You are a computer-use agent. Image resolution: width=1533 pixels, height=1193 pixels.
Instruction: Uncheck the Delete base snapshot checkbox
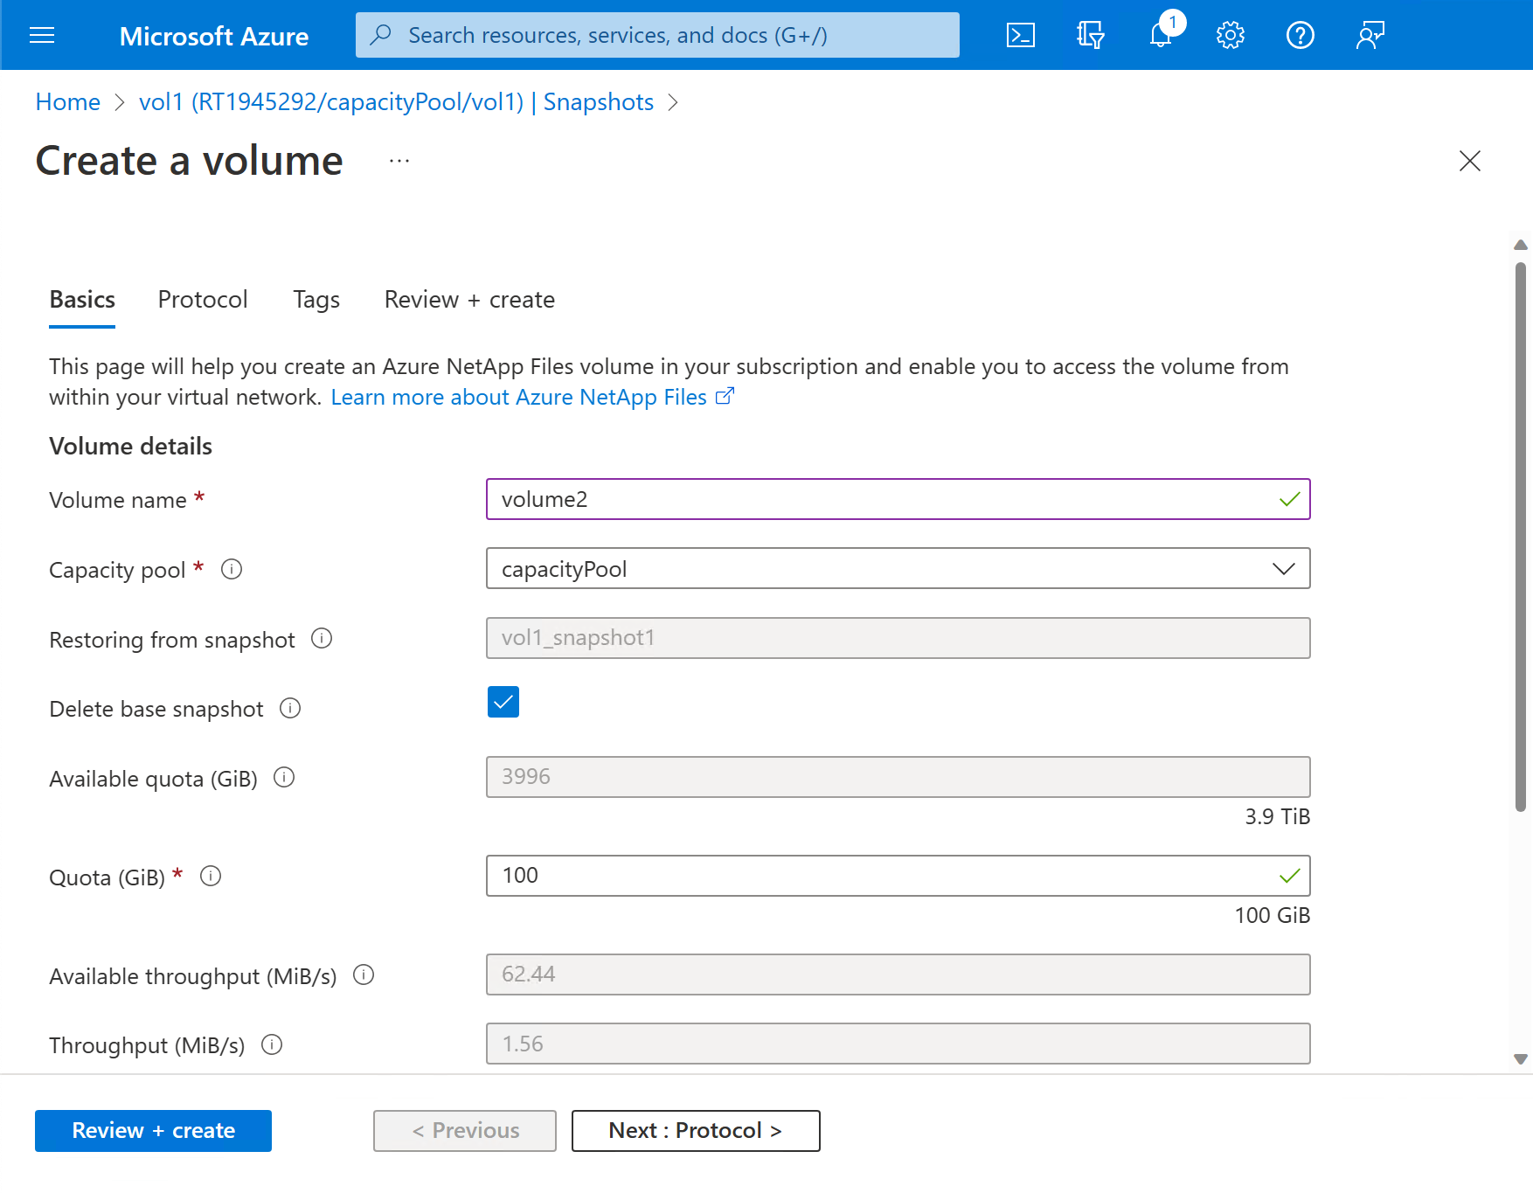pos(503,702)
